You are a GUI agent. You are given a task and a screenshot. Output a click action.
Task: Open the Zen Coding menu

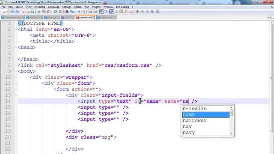click(x=122, y=7)
